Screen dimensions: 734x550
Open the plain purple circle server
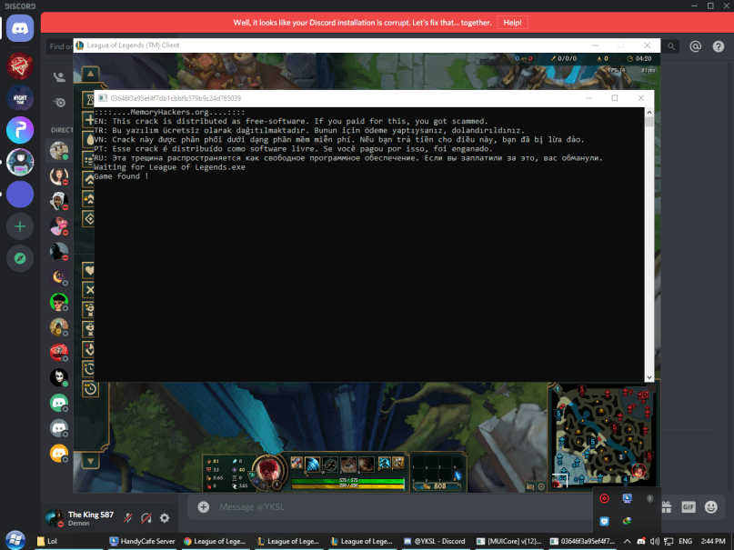(x=20, y=194)
